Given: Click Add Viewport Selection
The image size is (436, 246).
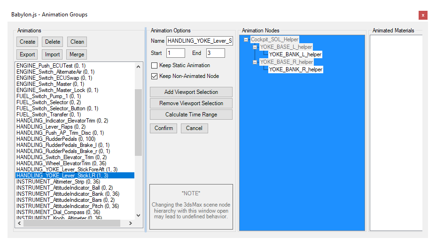Looking at the screenshot, I should pos(191,92).
